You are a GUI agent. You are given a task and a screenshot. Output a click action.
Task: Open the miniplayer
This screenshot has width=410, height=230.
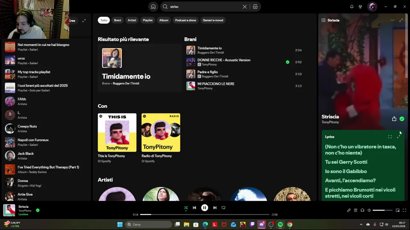click(x=398, y=210)
